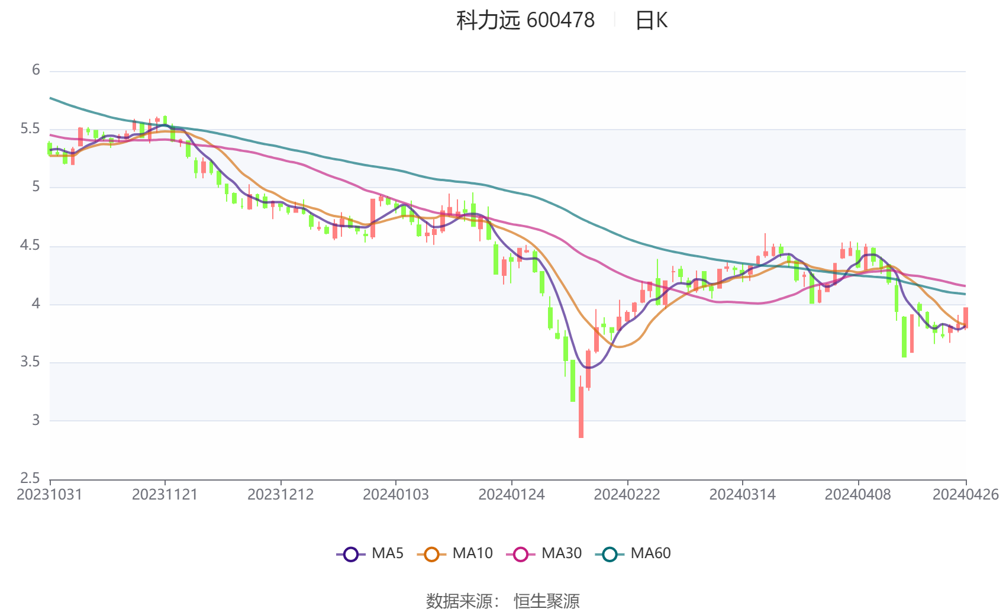Click the 20240124 x-axis date label
This screenshot has height=612, width=1006.
[x=511, y=494]
